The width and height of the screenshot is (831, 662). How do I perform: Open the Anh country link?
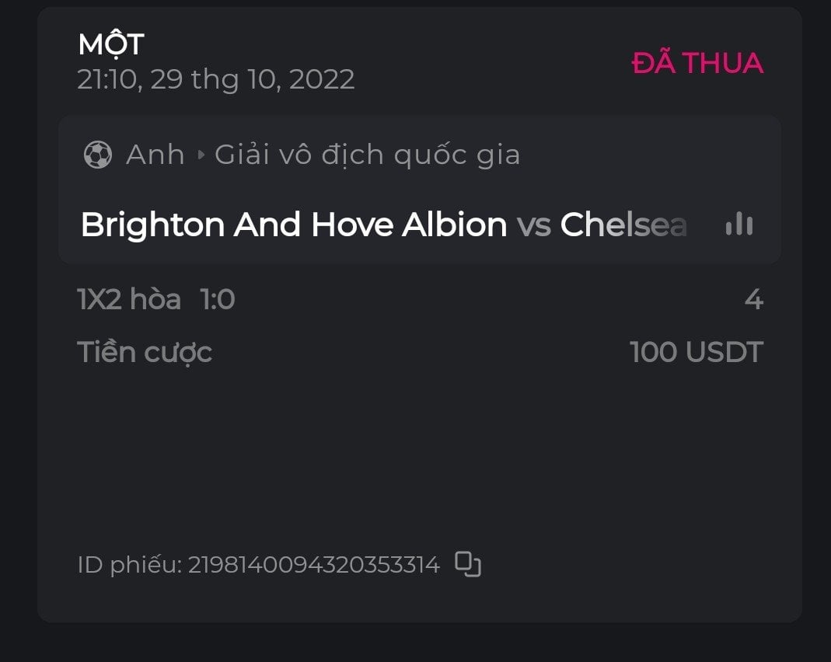pos(155,155)
